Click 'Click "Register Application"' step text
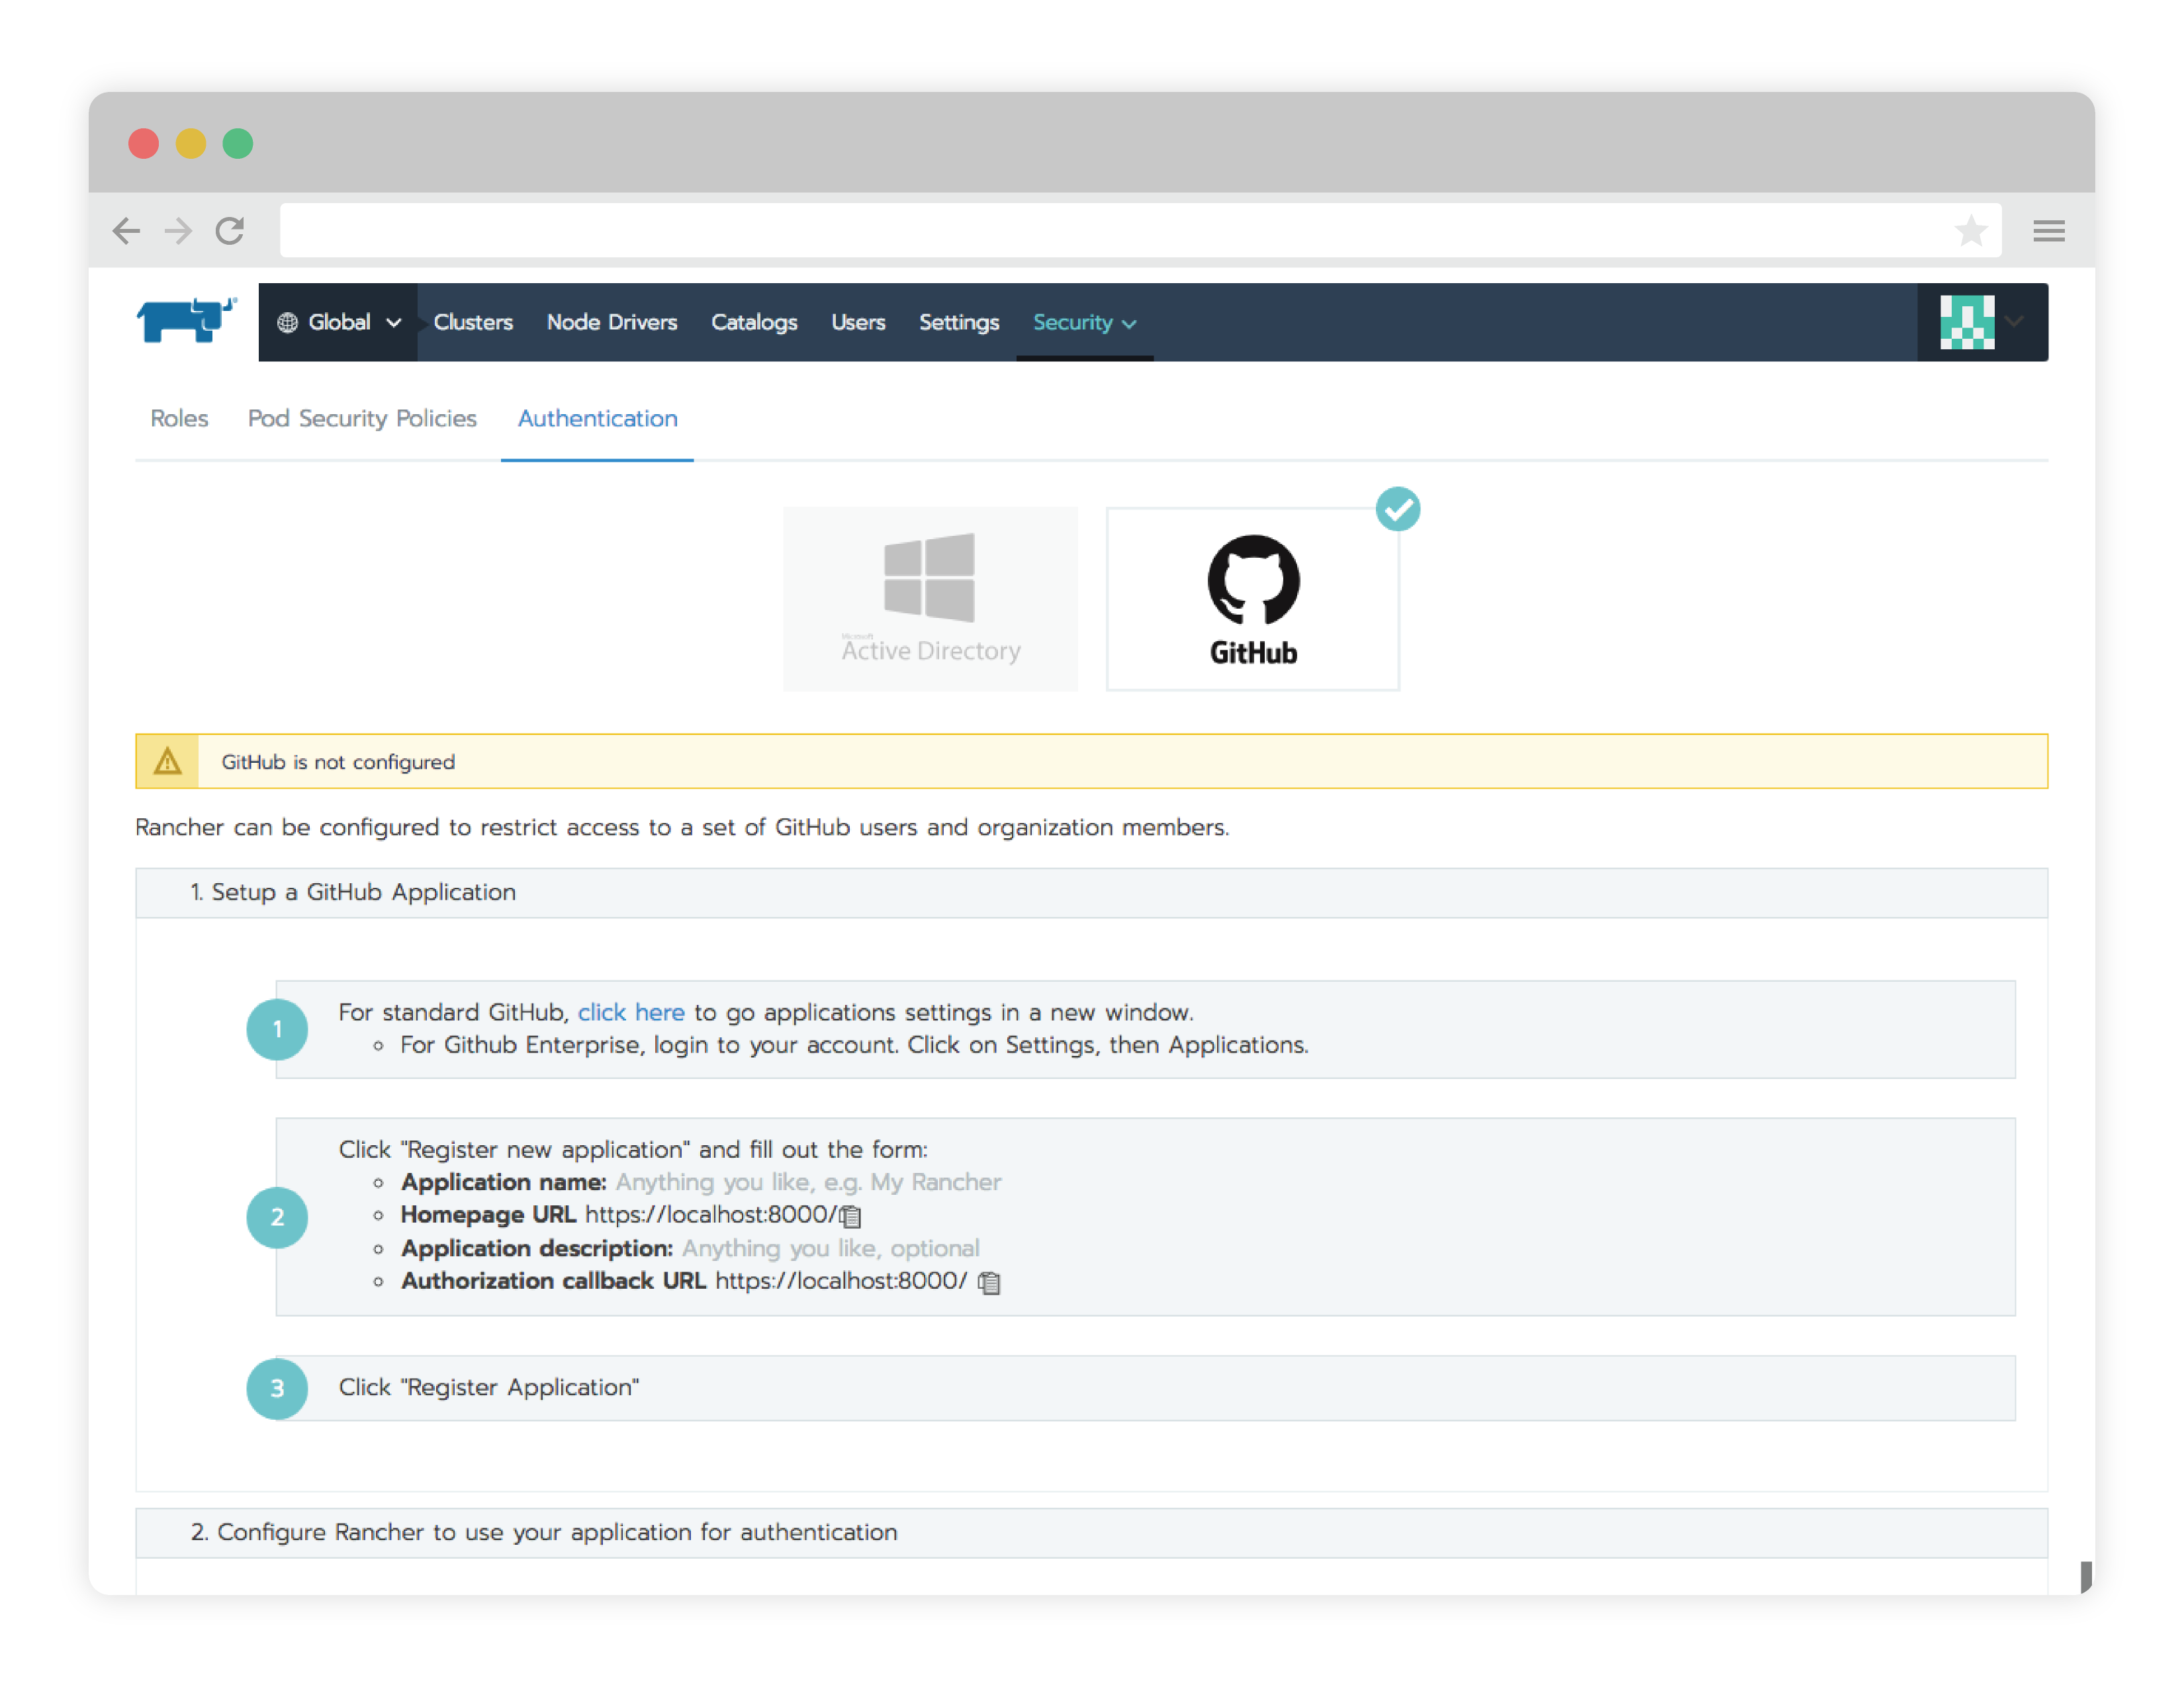The height and width of the screenshot is (1687, 2184). [488, 1387]
